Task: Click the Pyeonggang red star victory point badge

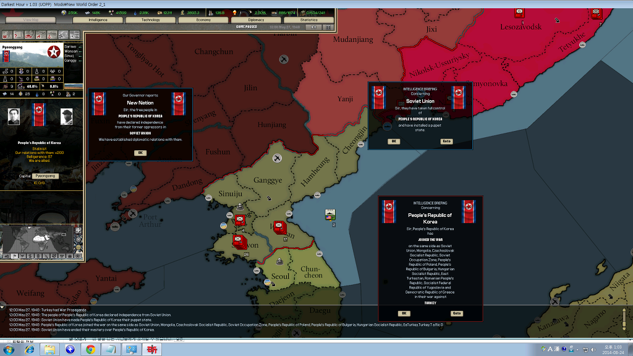Action: point(54,52)
